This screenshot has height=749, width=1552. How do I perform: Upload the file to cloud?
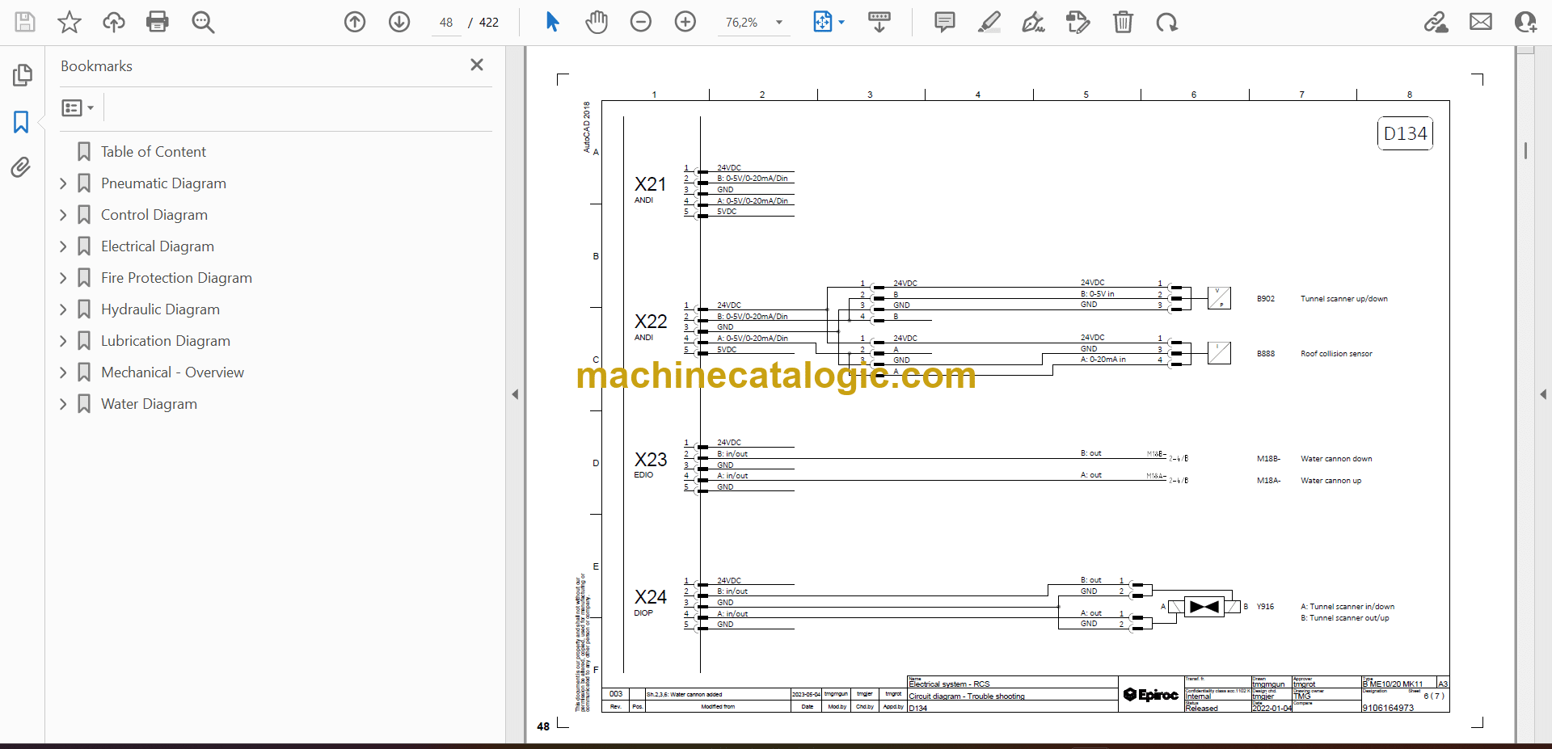114,22
